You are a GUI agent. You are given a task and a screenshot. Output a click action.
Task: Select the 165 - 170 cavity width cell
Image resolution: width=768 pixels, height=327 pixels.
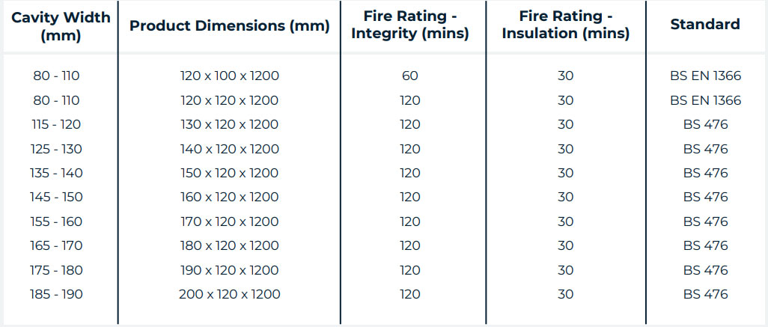57,245
